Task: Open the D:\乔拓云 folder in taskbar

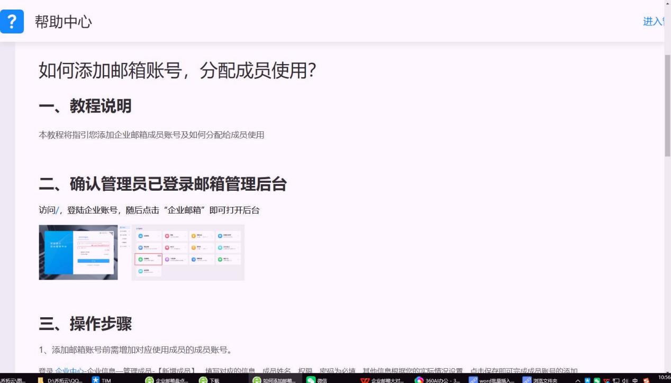Action: click(60, 380)
